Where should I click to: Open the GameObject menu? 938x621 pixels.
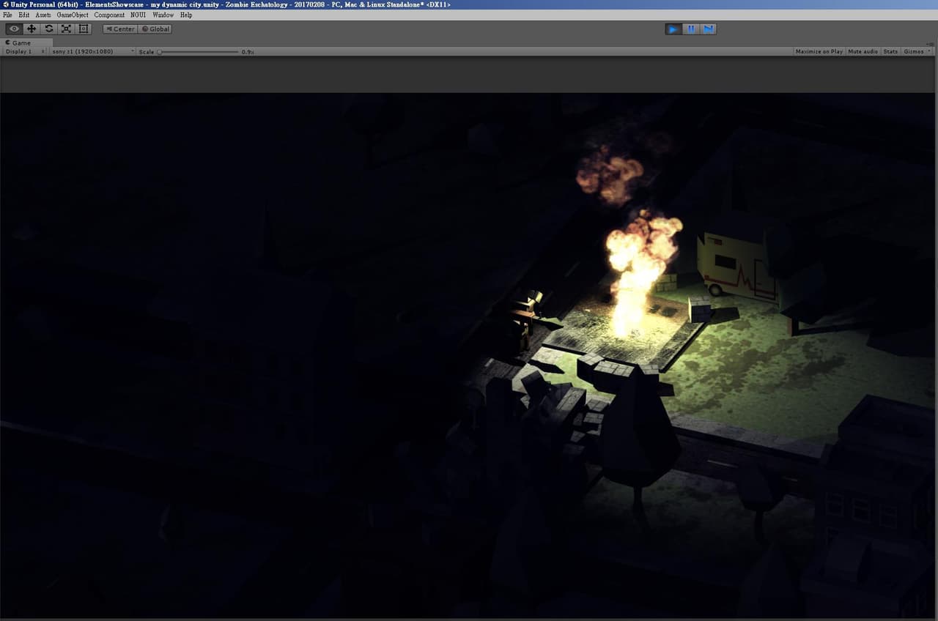[73, 15]
